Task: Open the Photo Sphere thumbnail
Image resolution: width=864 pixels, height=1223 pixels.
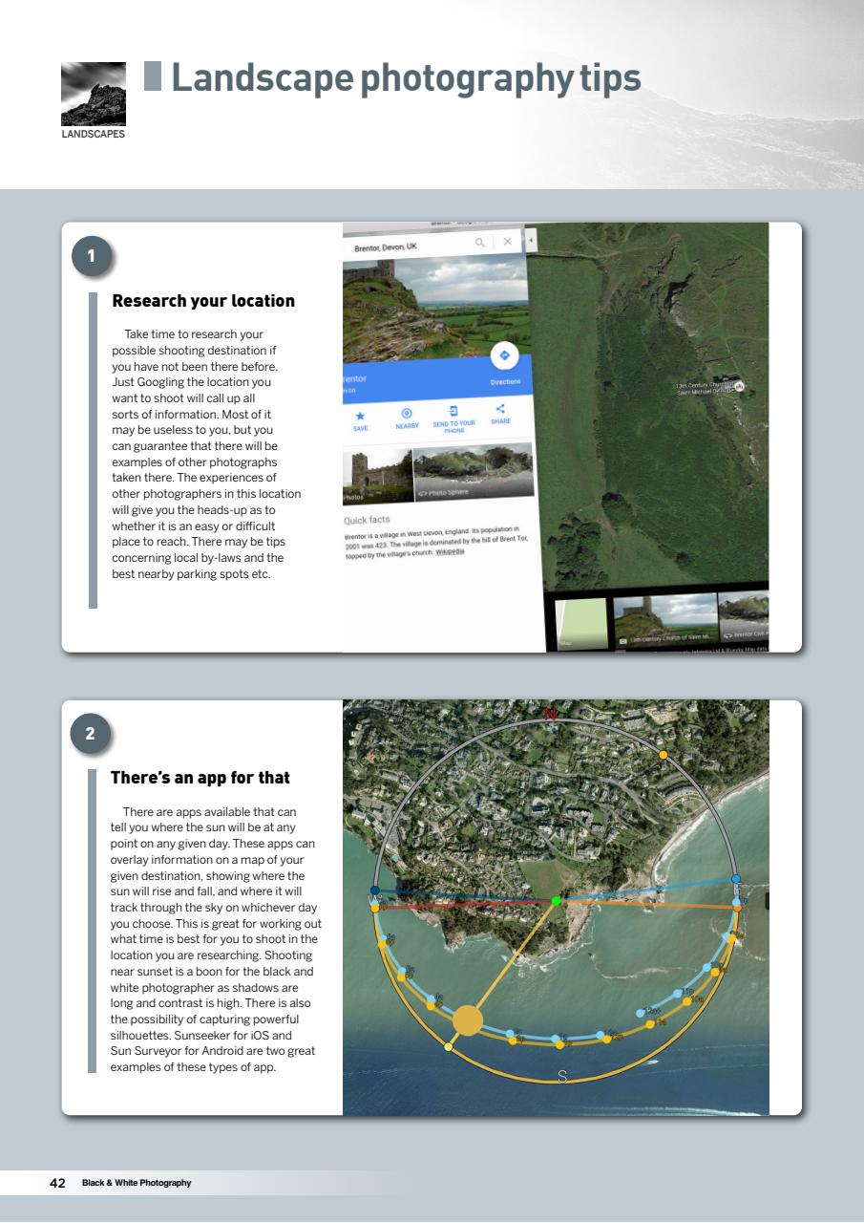Action: [x=472, y=472]
